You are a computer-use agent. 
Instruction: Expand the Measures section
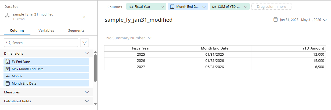point(87,92)
